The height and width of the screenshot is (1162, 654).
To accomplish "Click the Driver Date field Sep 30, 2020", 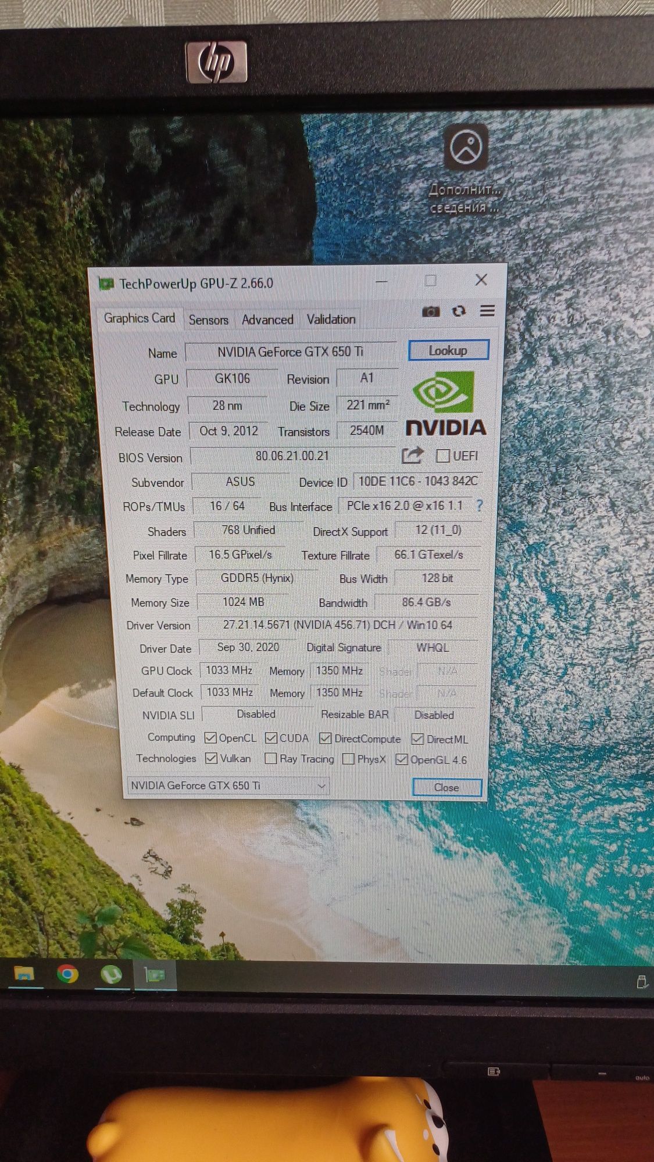I will coord(248,647).
